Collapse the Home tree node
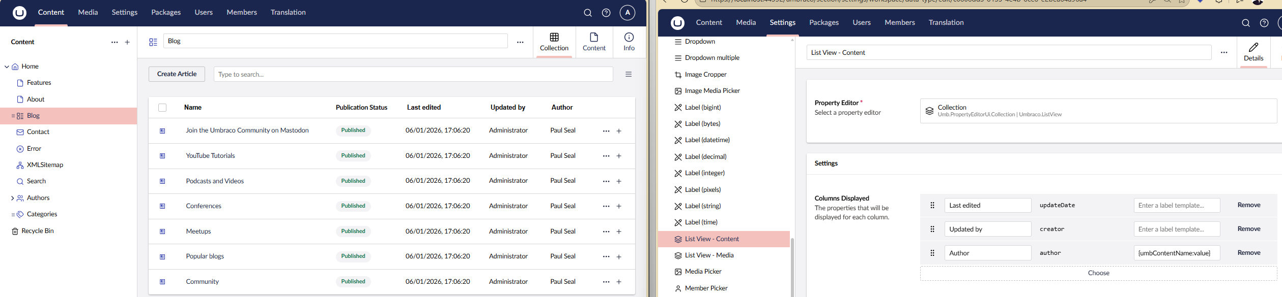This screenshot has height=297, width=1282. (7, 67)
